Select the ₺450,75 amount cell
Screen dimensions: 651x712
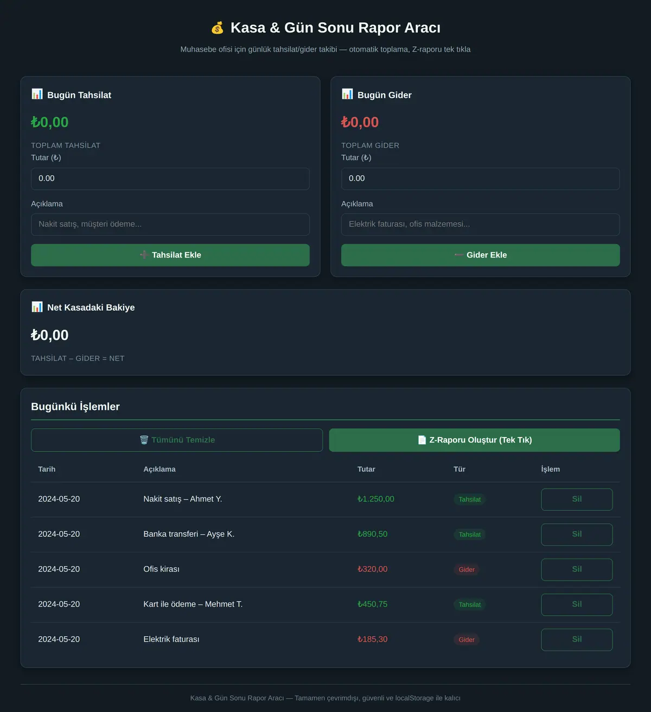373,604
